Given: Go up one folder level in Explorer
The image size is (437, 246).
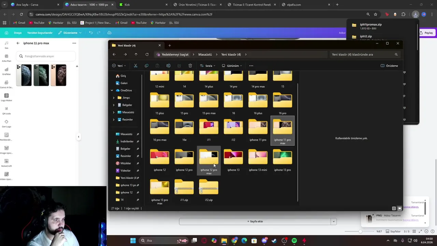Looking at the screenshot, I should (136, 54).
